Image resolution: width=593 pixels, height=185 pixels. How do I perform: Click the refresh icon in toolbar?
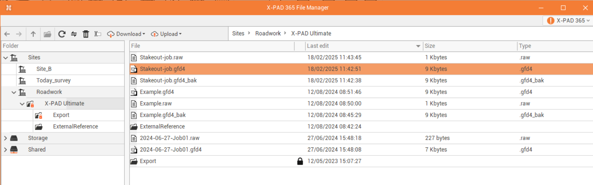62,34
